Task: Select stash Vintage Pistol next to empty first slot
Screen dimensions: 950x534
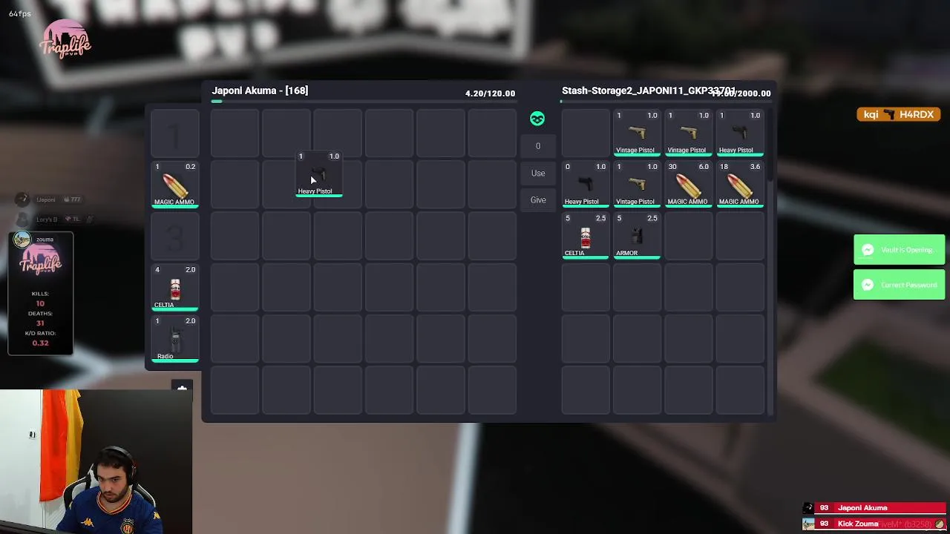Action: (x=637, y=133)
